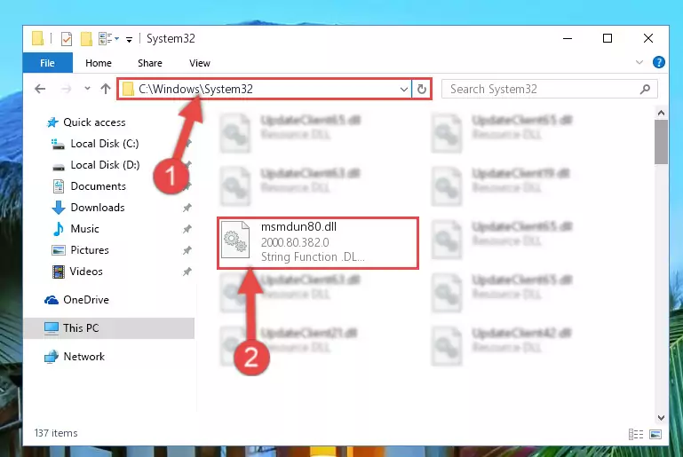Click the pin icon next to Downloads
The height and width of the screenshot is (457, 683).
[187, 208]
